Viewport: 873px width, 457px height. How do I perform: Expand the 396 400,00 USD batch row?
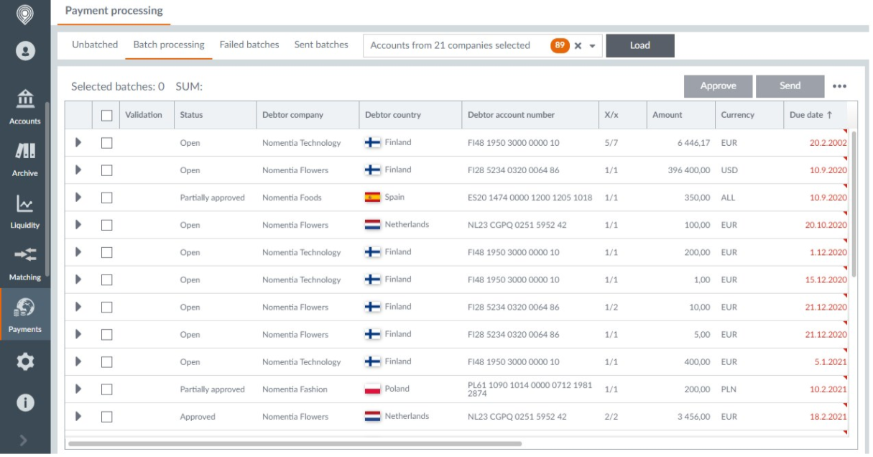[x=78, y=170]
